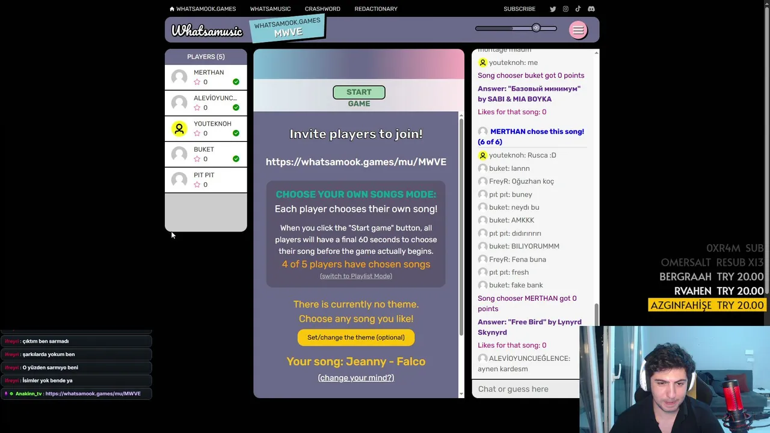Viewport: 770px width, 433px height.
Task: Click the green checkmark on BUKET's row
Action: pyautogui.click(x=236, y=159)
